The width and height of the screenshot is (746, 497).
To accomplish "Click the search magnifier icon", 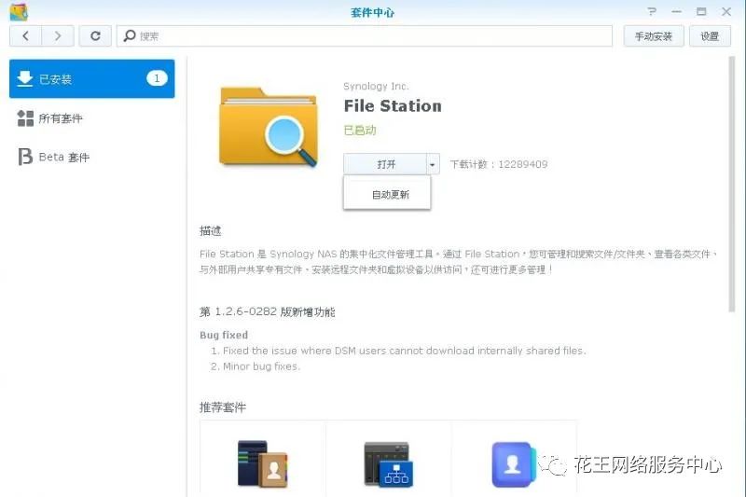I will [129, 35].
